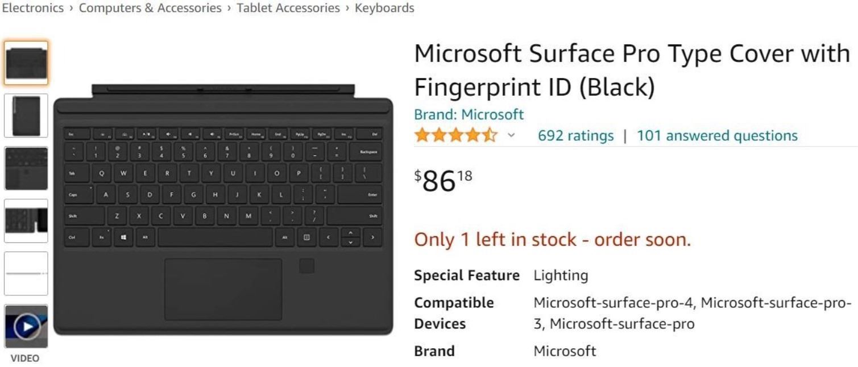Click the main keyboard product image
The image size is (858, 367).
223,211
